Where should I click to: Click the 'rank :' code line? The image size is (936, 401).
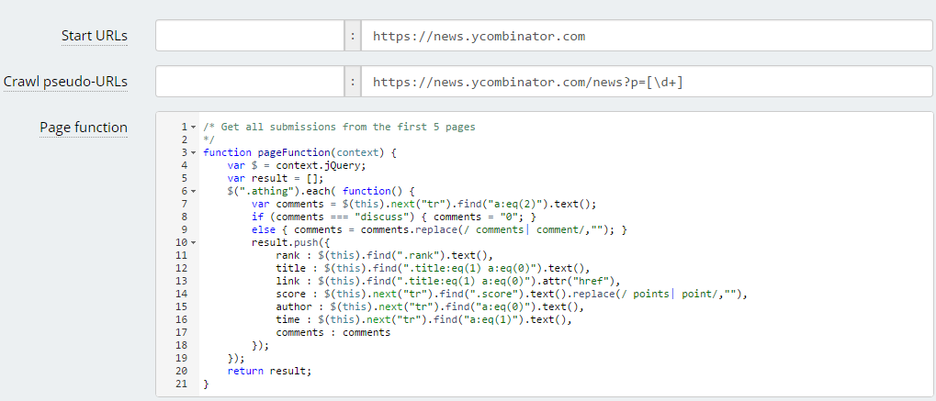pyautogui.click(x=384, y=255)
